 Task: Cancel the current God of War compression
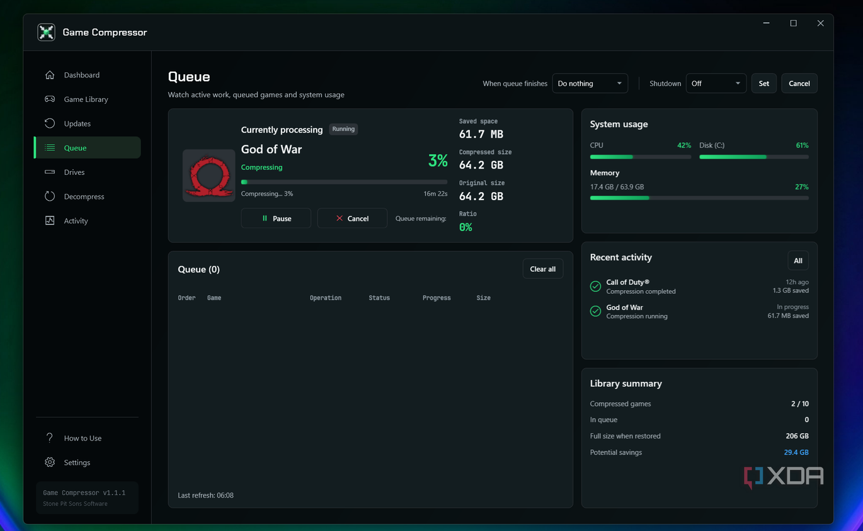(352, 218)
